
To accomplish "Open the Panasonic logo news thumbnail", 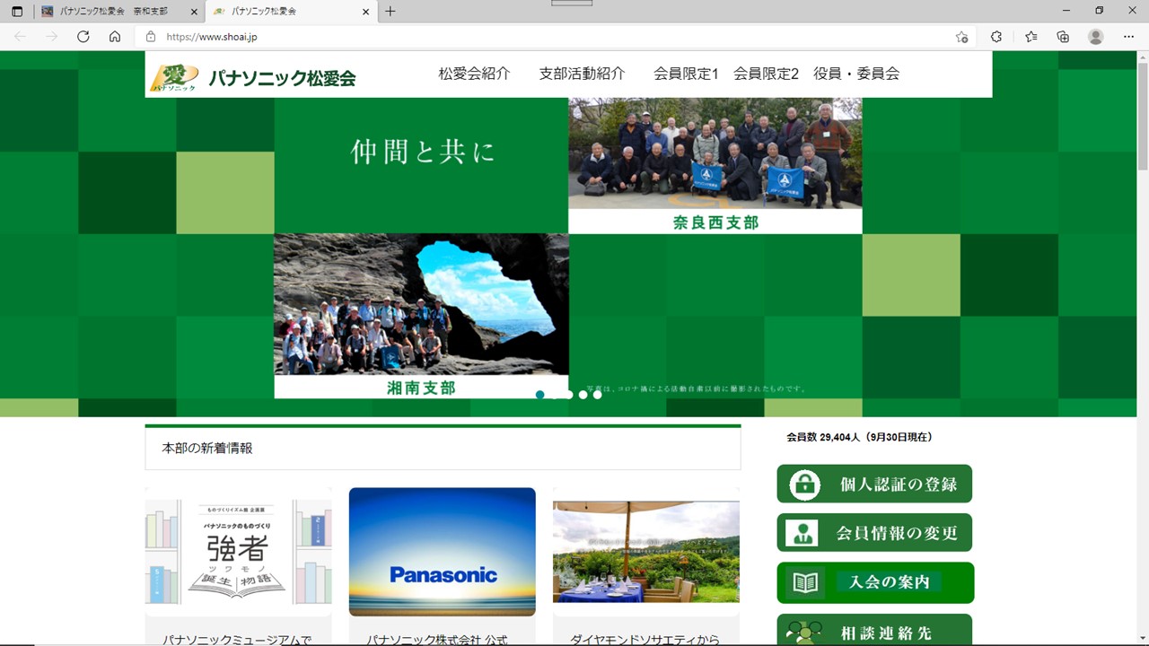I will click(442, 552).
